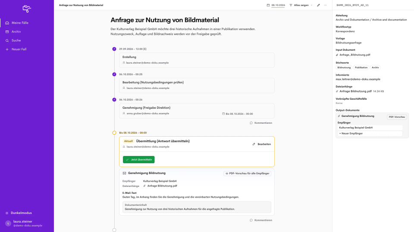Open the Genehmigung Bildnutzung output document
Viewport: 414px width, 232px height.
[x=358, y=116]
